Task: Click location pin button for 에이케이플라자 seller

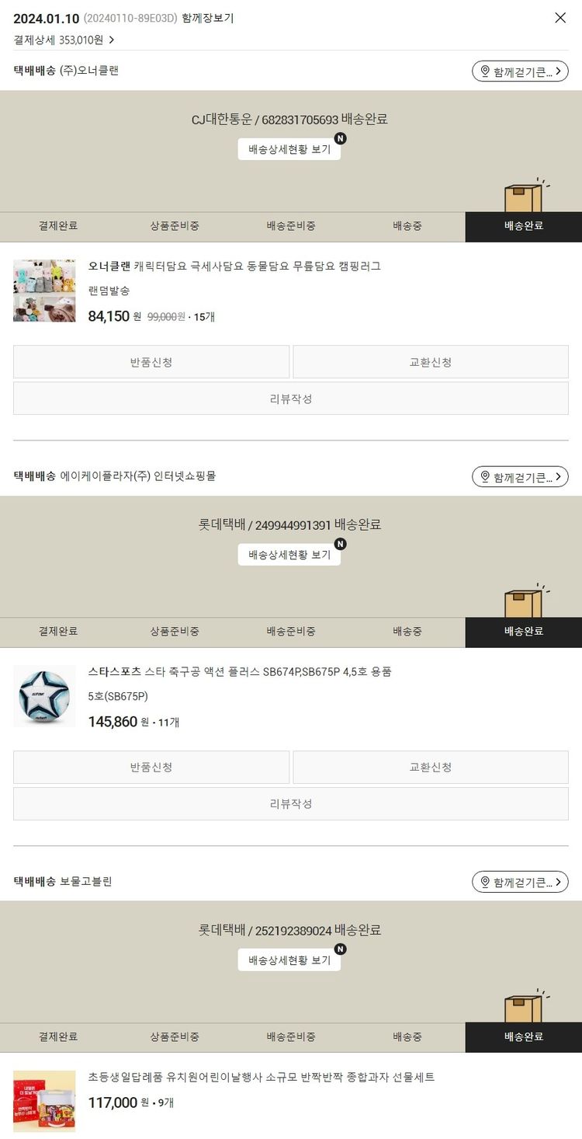Action: 520,476
